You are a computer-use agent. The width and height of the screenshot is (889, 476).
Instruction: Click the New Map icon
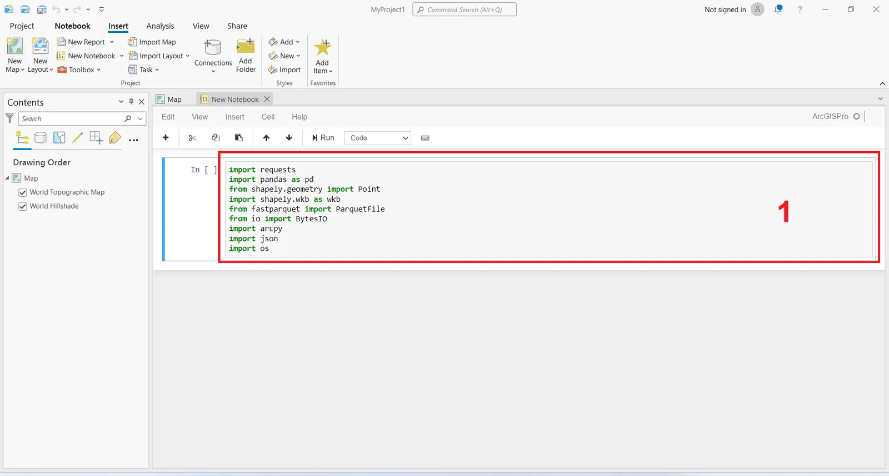point(14,46)
